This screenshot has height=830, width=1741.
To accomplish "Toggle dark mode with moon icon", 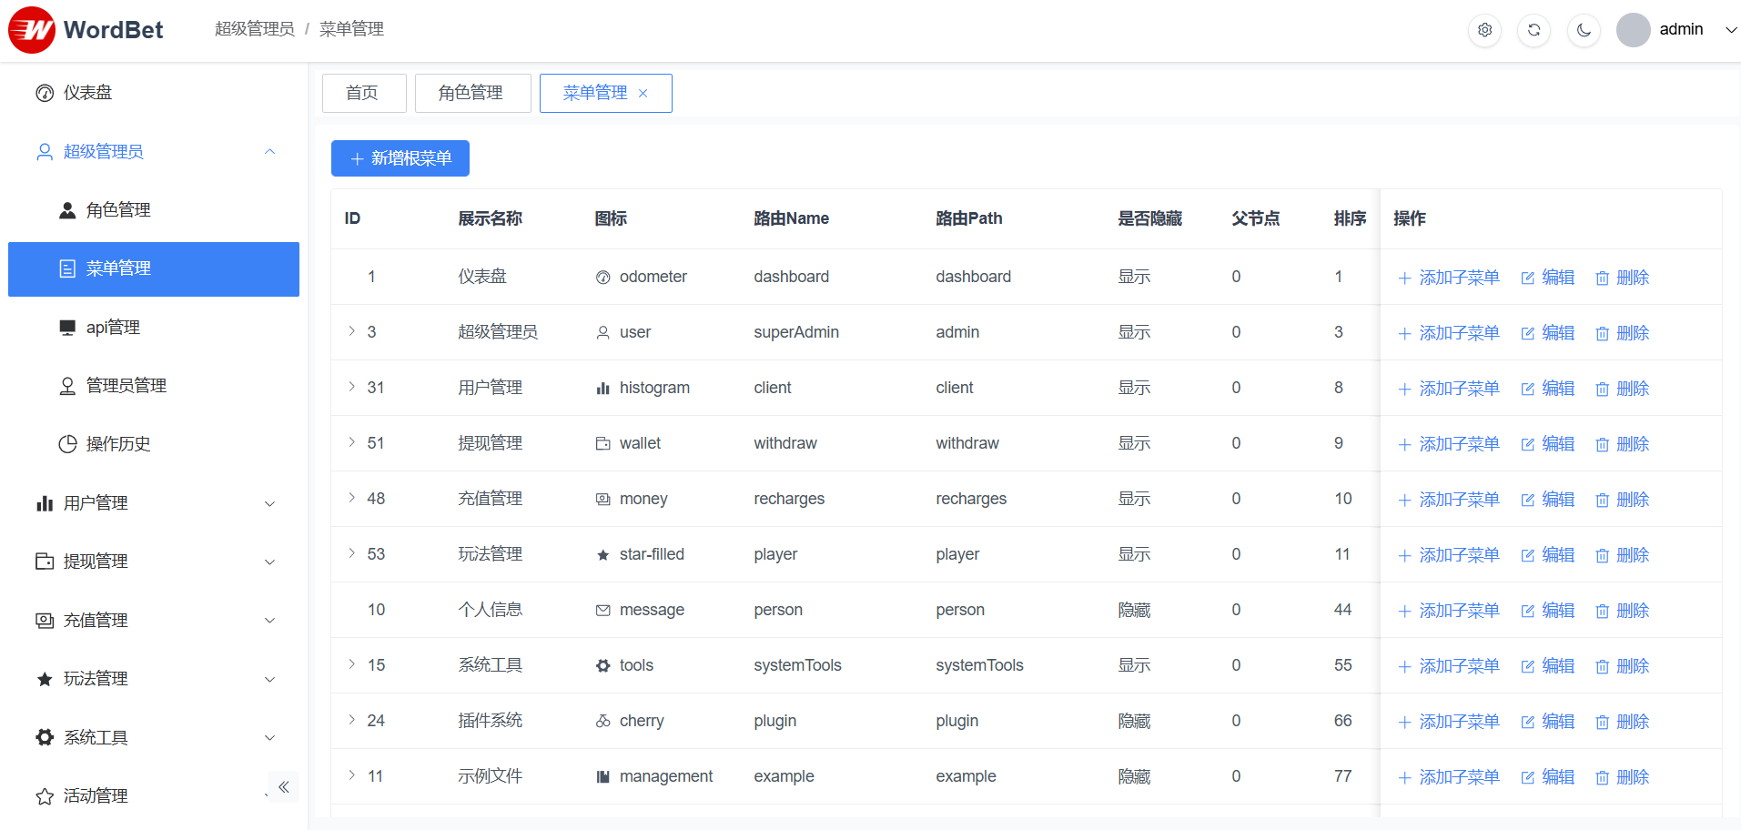I will point(1584,30).
